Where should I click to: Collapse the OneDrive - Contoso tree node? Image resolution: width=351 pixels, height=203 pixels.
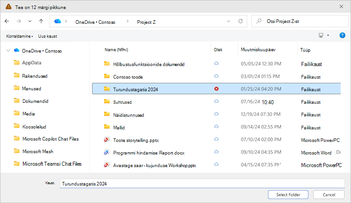pos(8,51)
